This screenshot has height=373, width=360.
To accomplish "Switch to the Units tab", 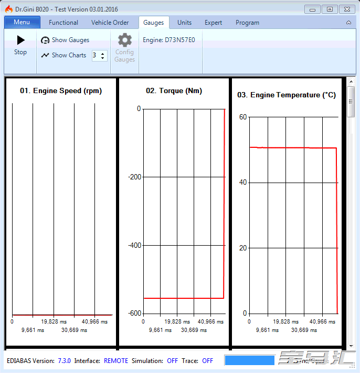I will click(x=184, y=23).
